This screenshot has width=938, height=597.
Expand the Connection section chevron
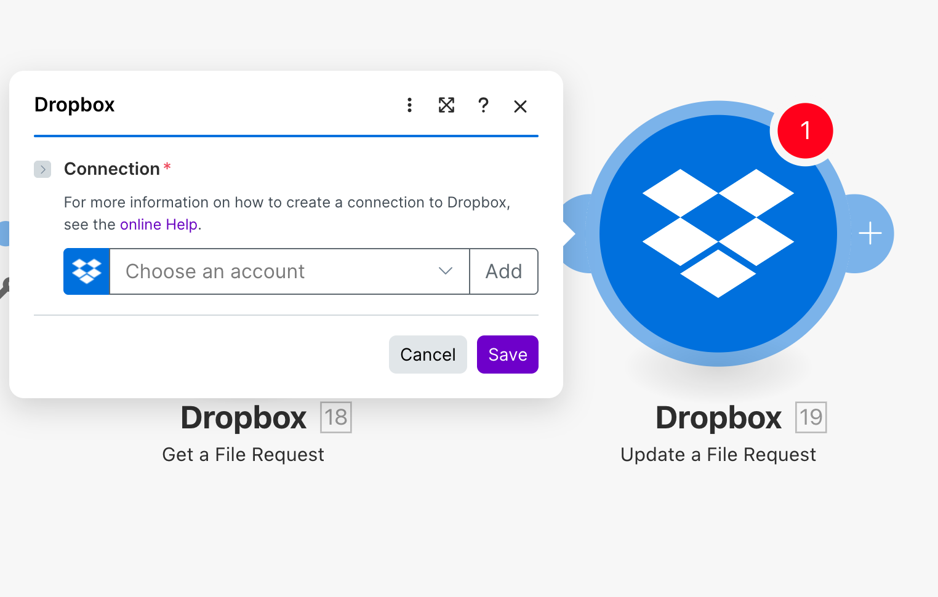pyautogui.click(x=42, y=169)
